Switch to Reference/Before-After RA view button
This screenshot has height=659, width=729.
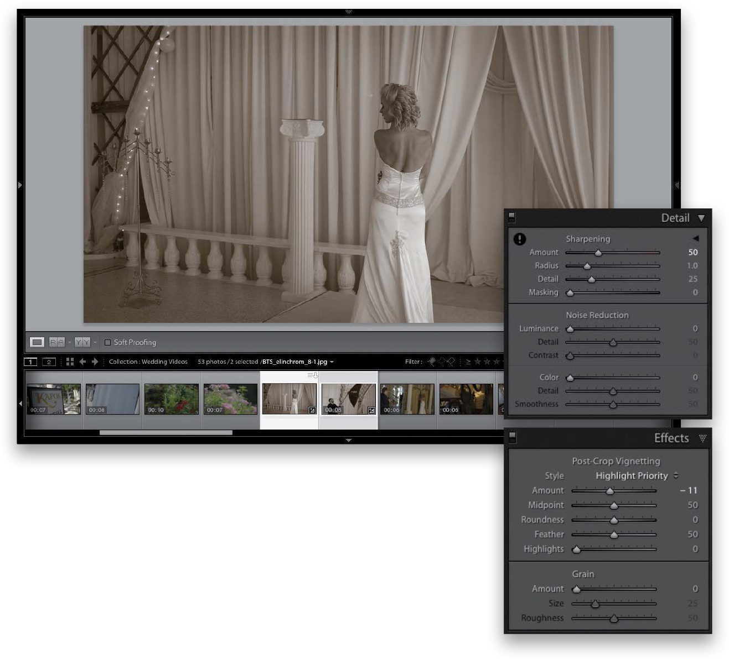coord(56,342)
